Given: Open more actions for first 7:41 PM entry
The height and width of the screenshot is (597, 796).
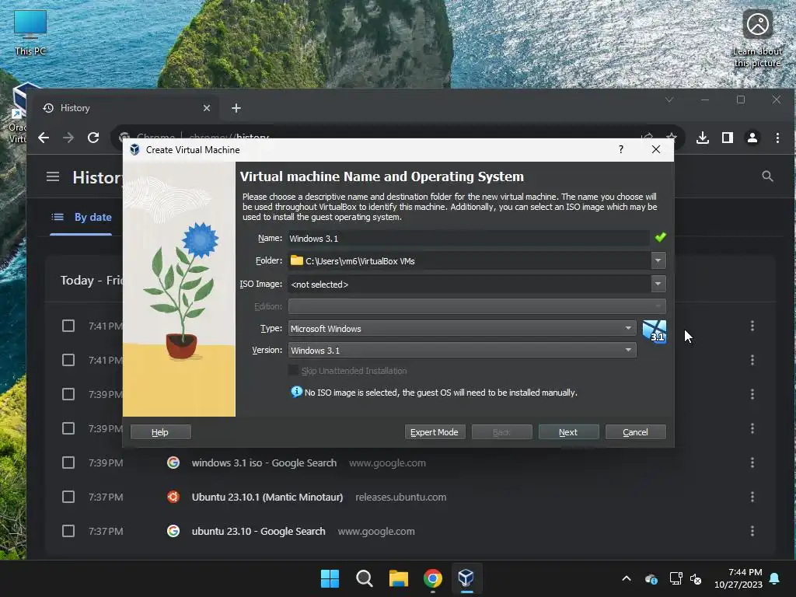Looking at the screenshot, I should (752, 326).
